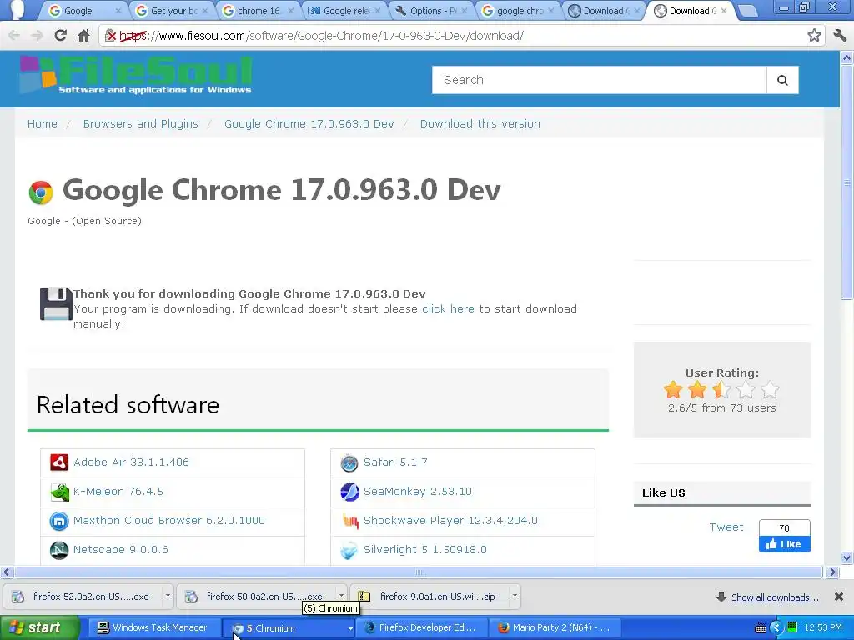Open a new tab button

[748, 11]
